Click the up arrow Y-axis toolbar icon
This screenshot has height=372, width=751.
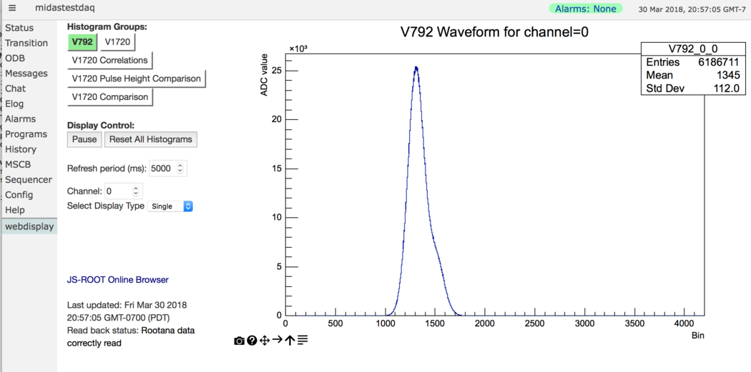point(290,341)
